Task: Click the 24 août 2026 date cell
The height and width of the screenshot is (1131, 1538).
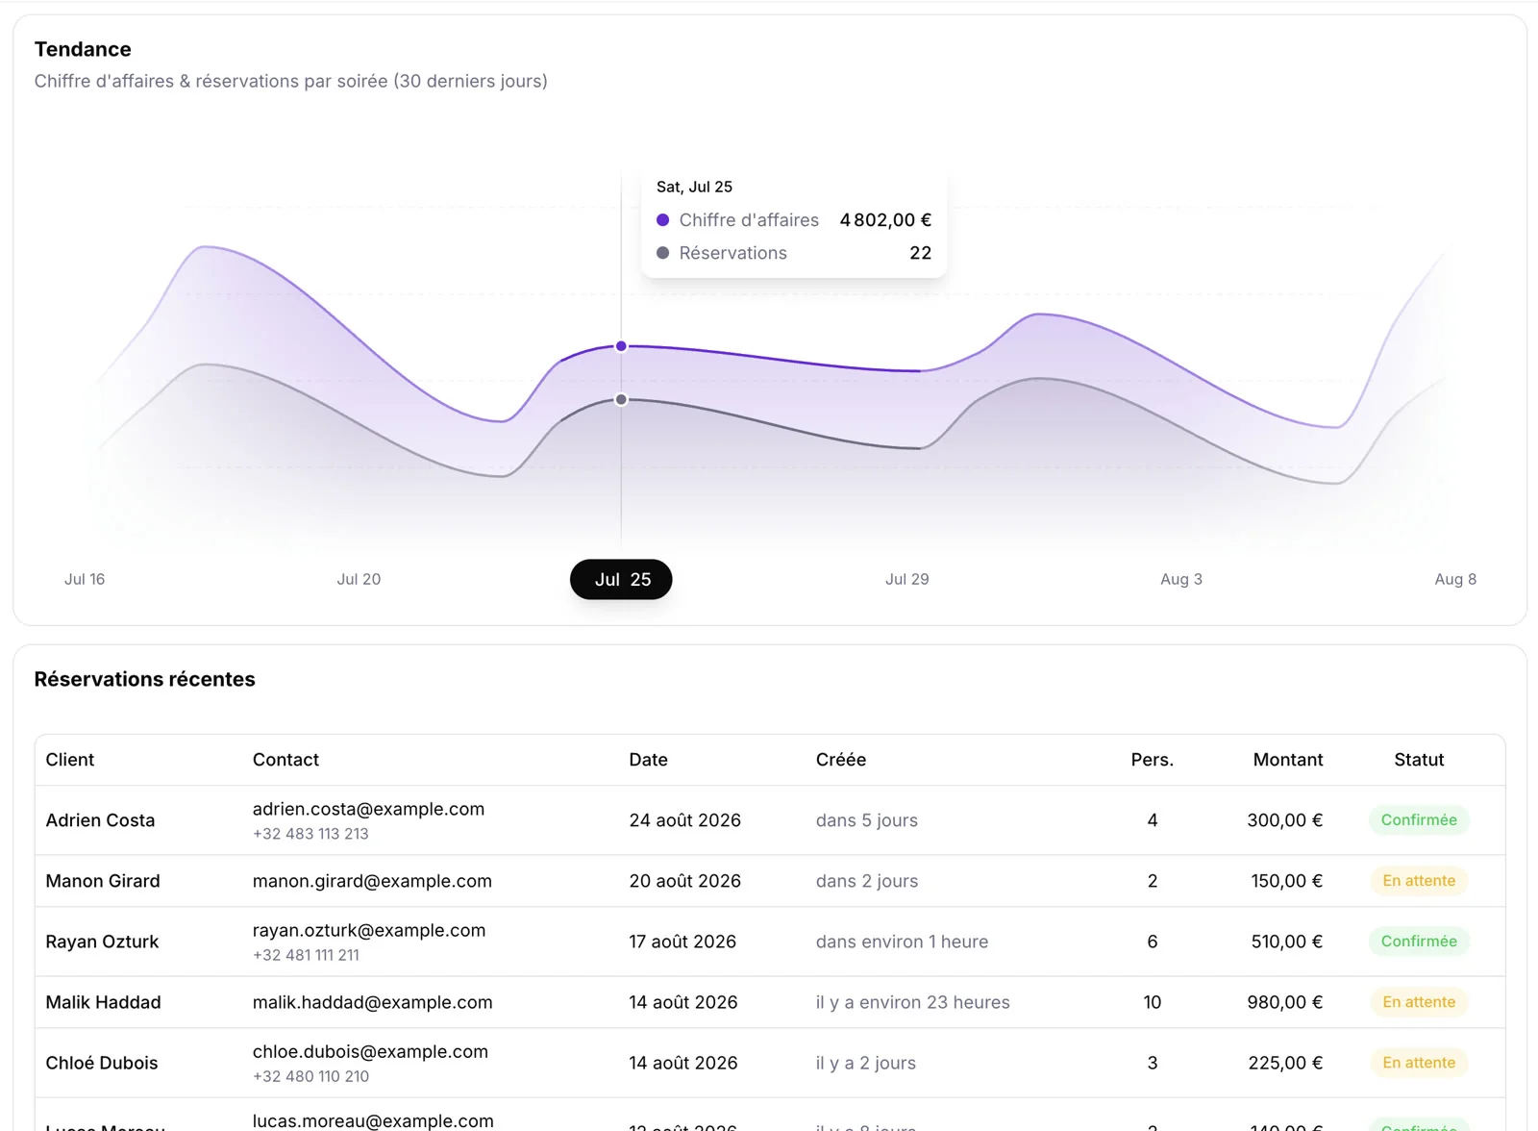Action: tap(684, 820)
